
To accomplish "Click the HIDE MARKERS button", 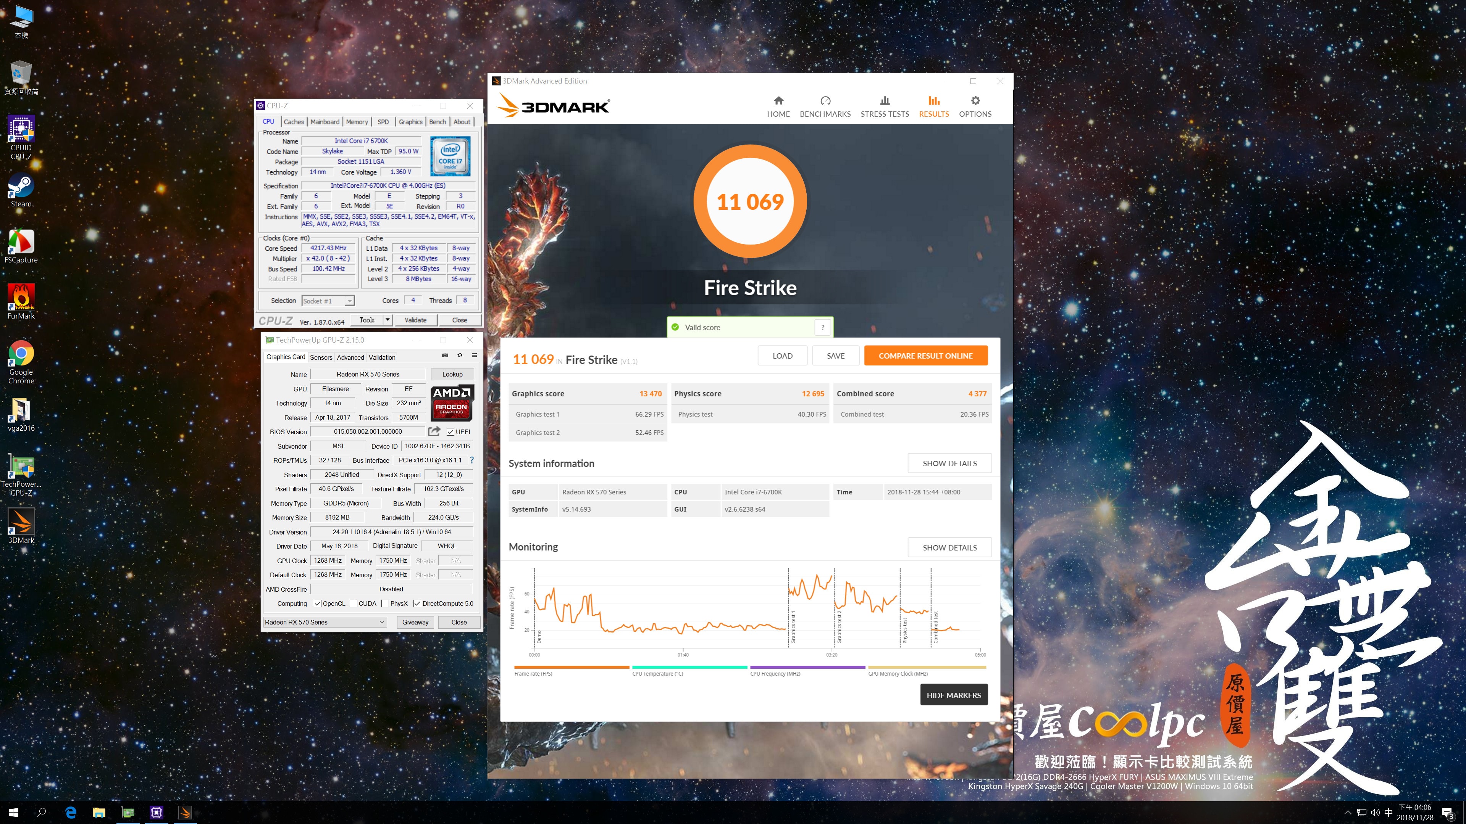I will pyautogui.click(x=954, y=695).
